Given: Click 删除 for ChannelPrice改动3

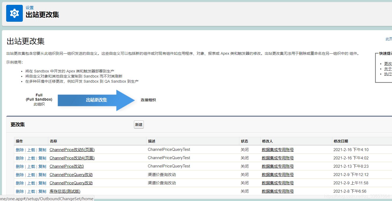Looking at the screenshot, I should pyautogui.click(x=20, y=166).
